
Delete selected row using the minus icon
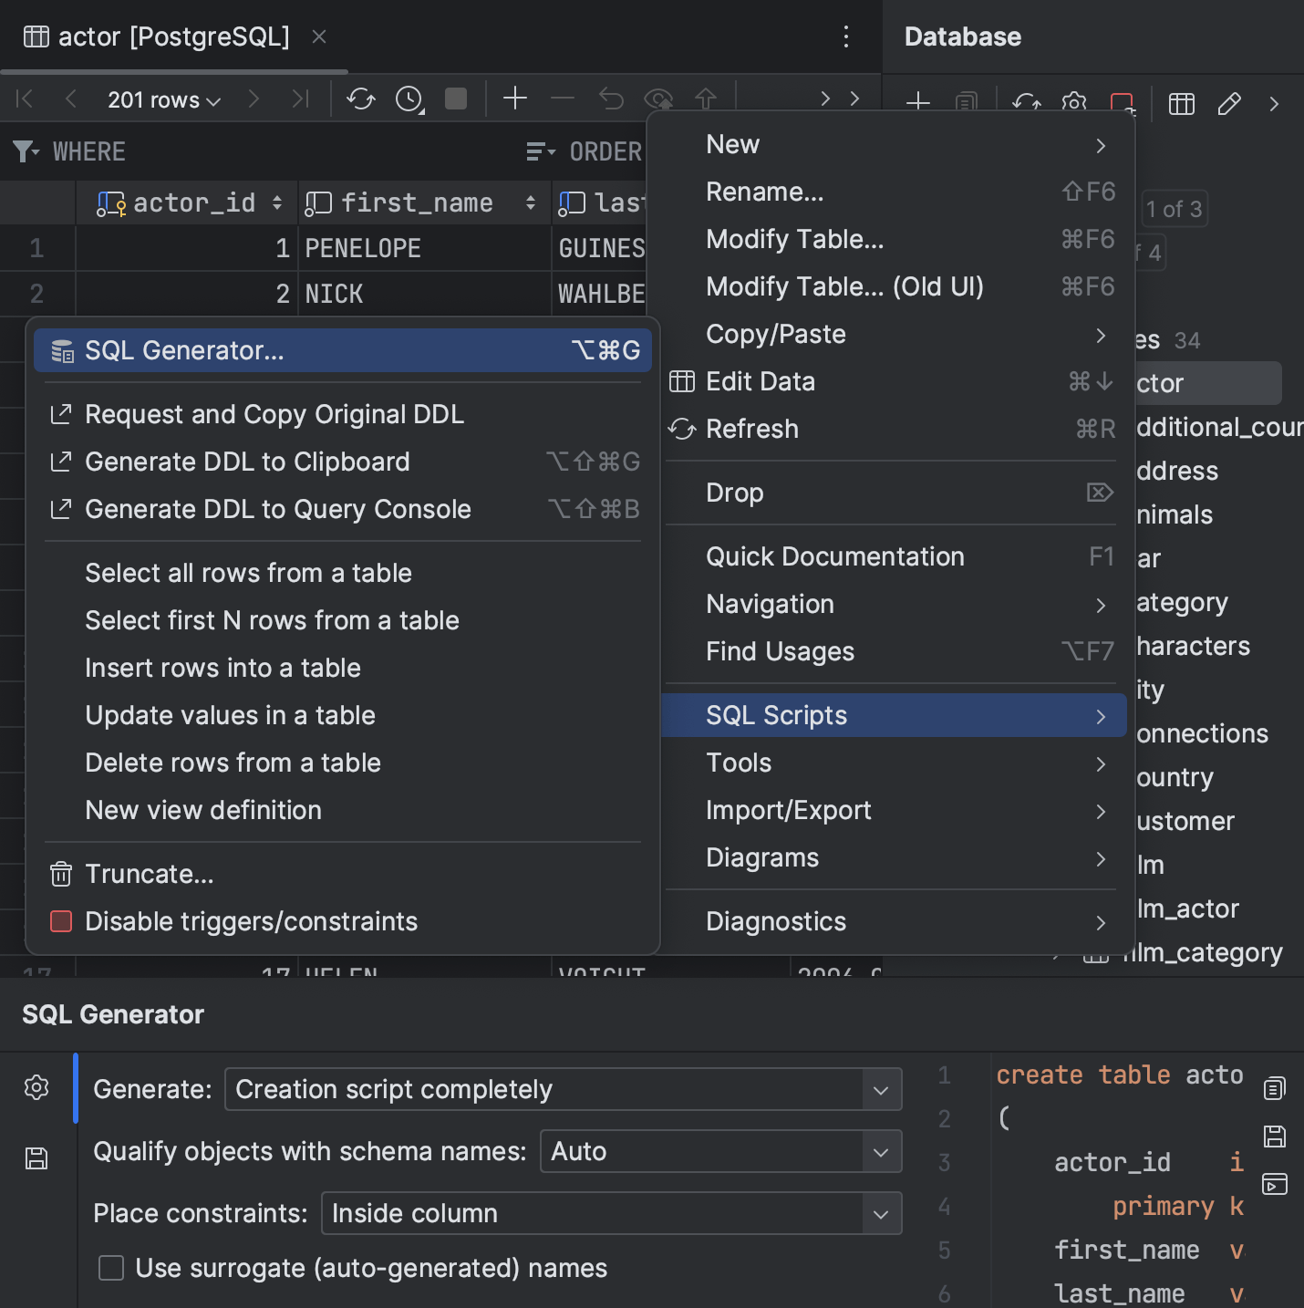click(563, 99)
